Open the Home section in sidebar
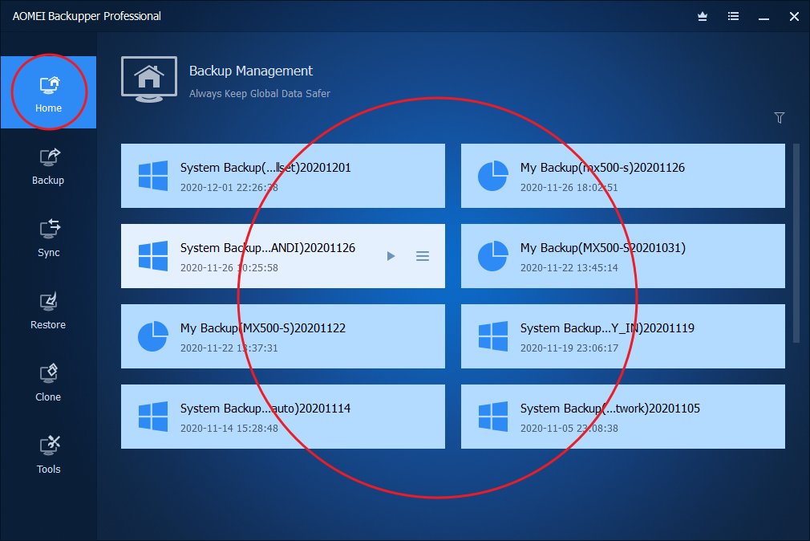This screenshot has height=541, width=810. 49,92
